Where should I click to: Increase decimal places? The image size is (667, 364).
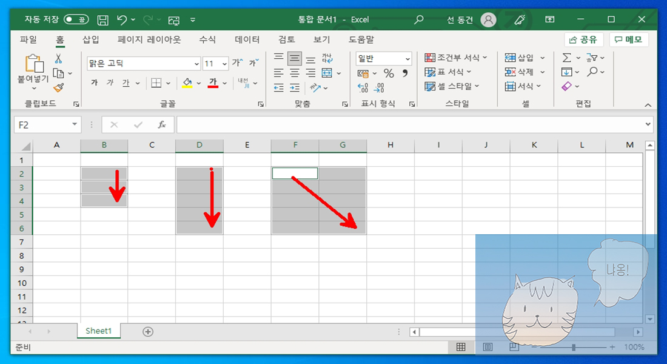pos(363,88)
